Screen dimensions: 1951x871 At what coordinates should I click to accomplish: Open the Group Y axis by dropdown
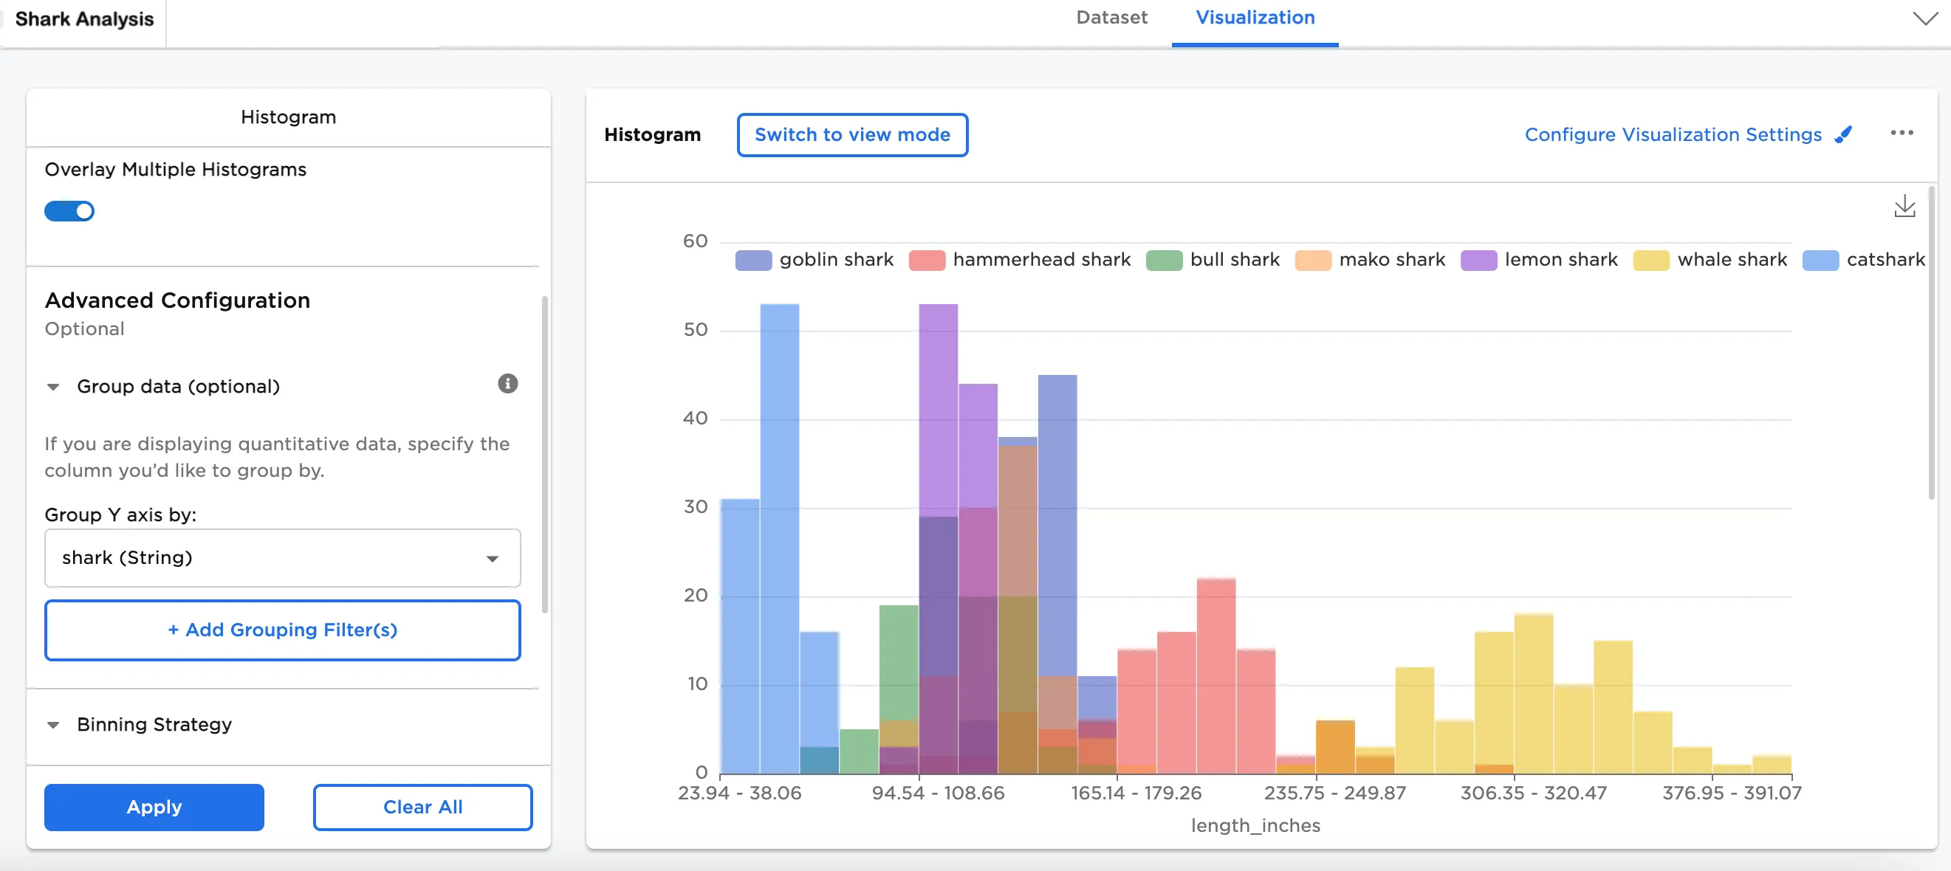pos(282,558)
